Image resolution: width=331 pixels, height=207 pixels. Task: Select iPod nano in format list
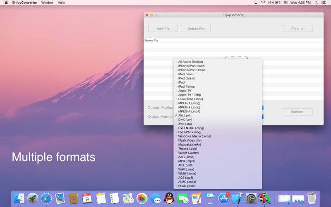[x=218, y=74]
